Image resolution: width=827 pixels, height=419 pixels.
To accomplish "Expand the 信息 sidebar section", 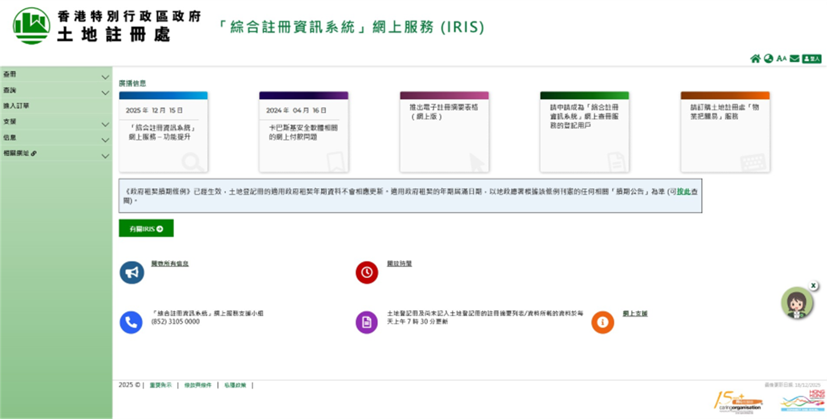I will 55,138.
